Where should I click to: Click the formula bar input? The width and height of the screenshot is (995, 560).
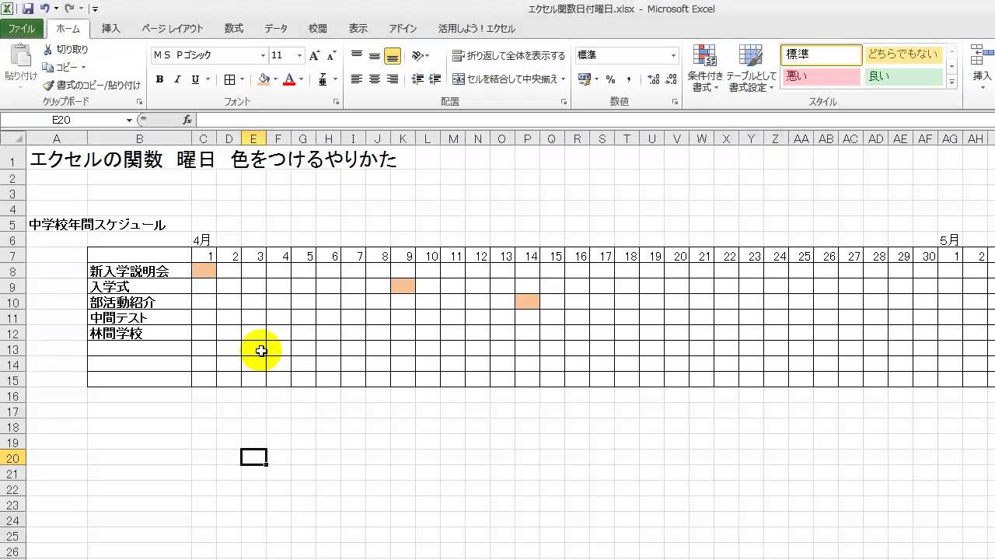(595, 120)
